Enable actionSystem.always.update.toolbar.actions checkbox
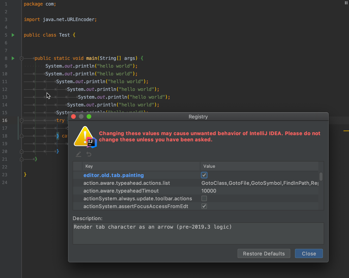This screenshot has height=278, width=349. (204, 198)
